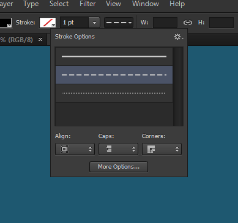Expand the Caps dropdown arrows
The width and height of the screenshot is (238, 223).
(133, 149)
